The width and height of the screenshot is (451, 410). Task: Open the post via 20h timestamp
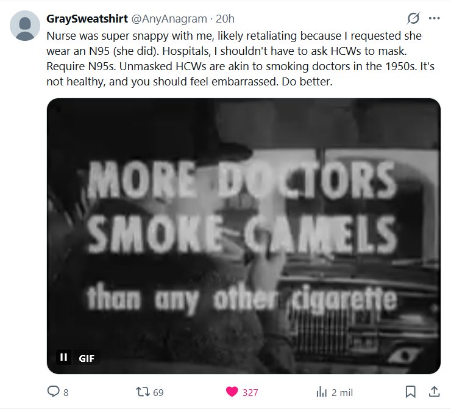click(225, 19)
